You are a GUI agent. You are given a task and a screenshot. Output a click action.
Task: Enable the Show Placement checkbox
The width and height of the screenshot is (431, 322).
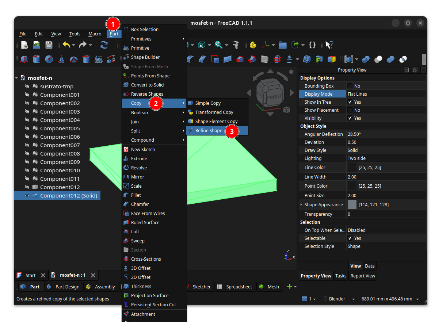[x=350, y=110]
